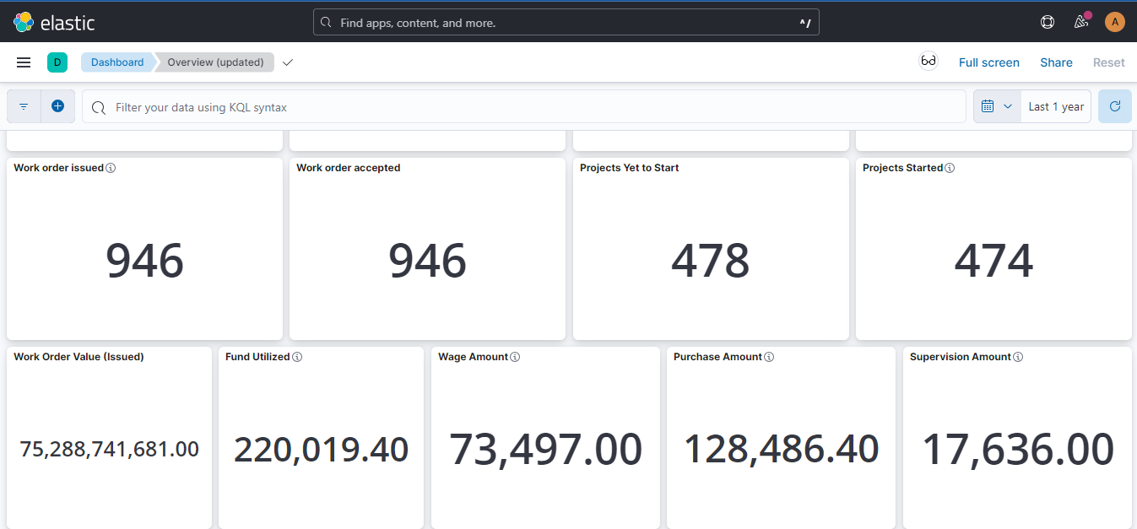Open the help menu lifebuoy icon

click(x=1048, y=22)
